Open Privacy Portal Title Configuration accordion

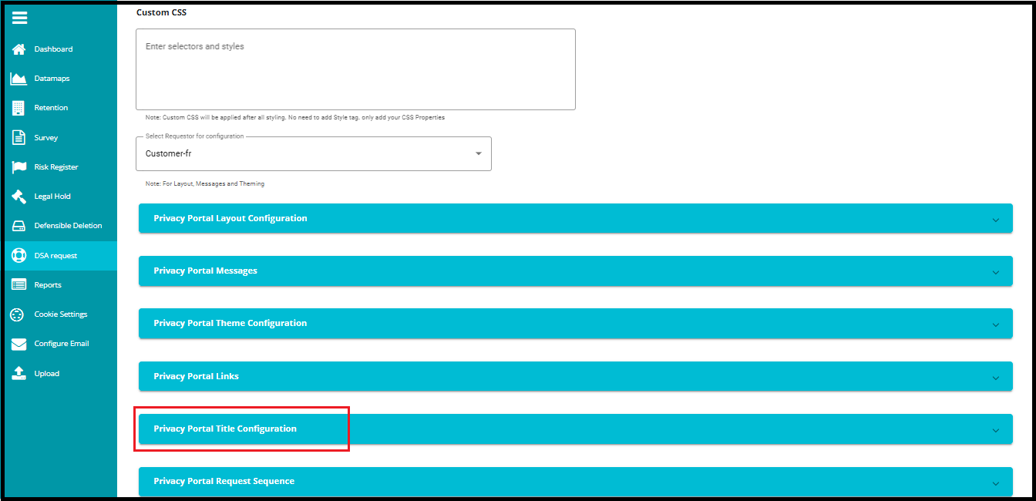(575, 429)
